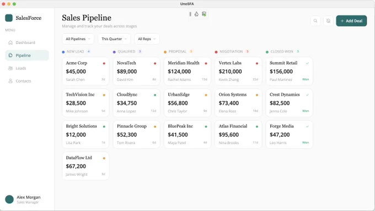Click the checkmark icon on Forge Media
This screenshot has width=375, height=211.
(x=307, y=126)
